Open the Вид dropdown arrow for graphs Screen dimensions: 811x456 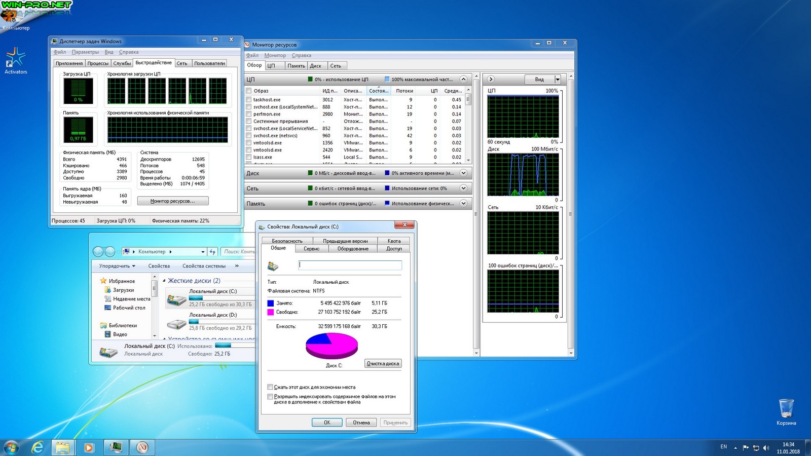click(558, 80)
